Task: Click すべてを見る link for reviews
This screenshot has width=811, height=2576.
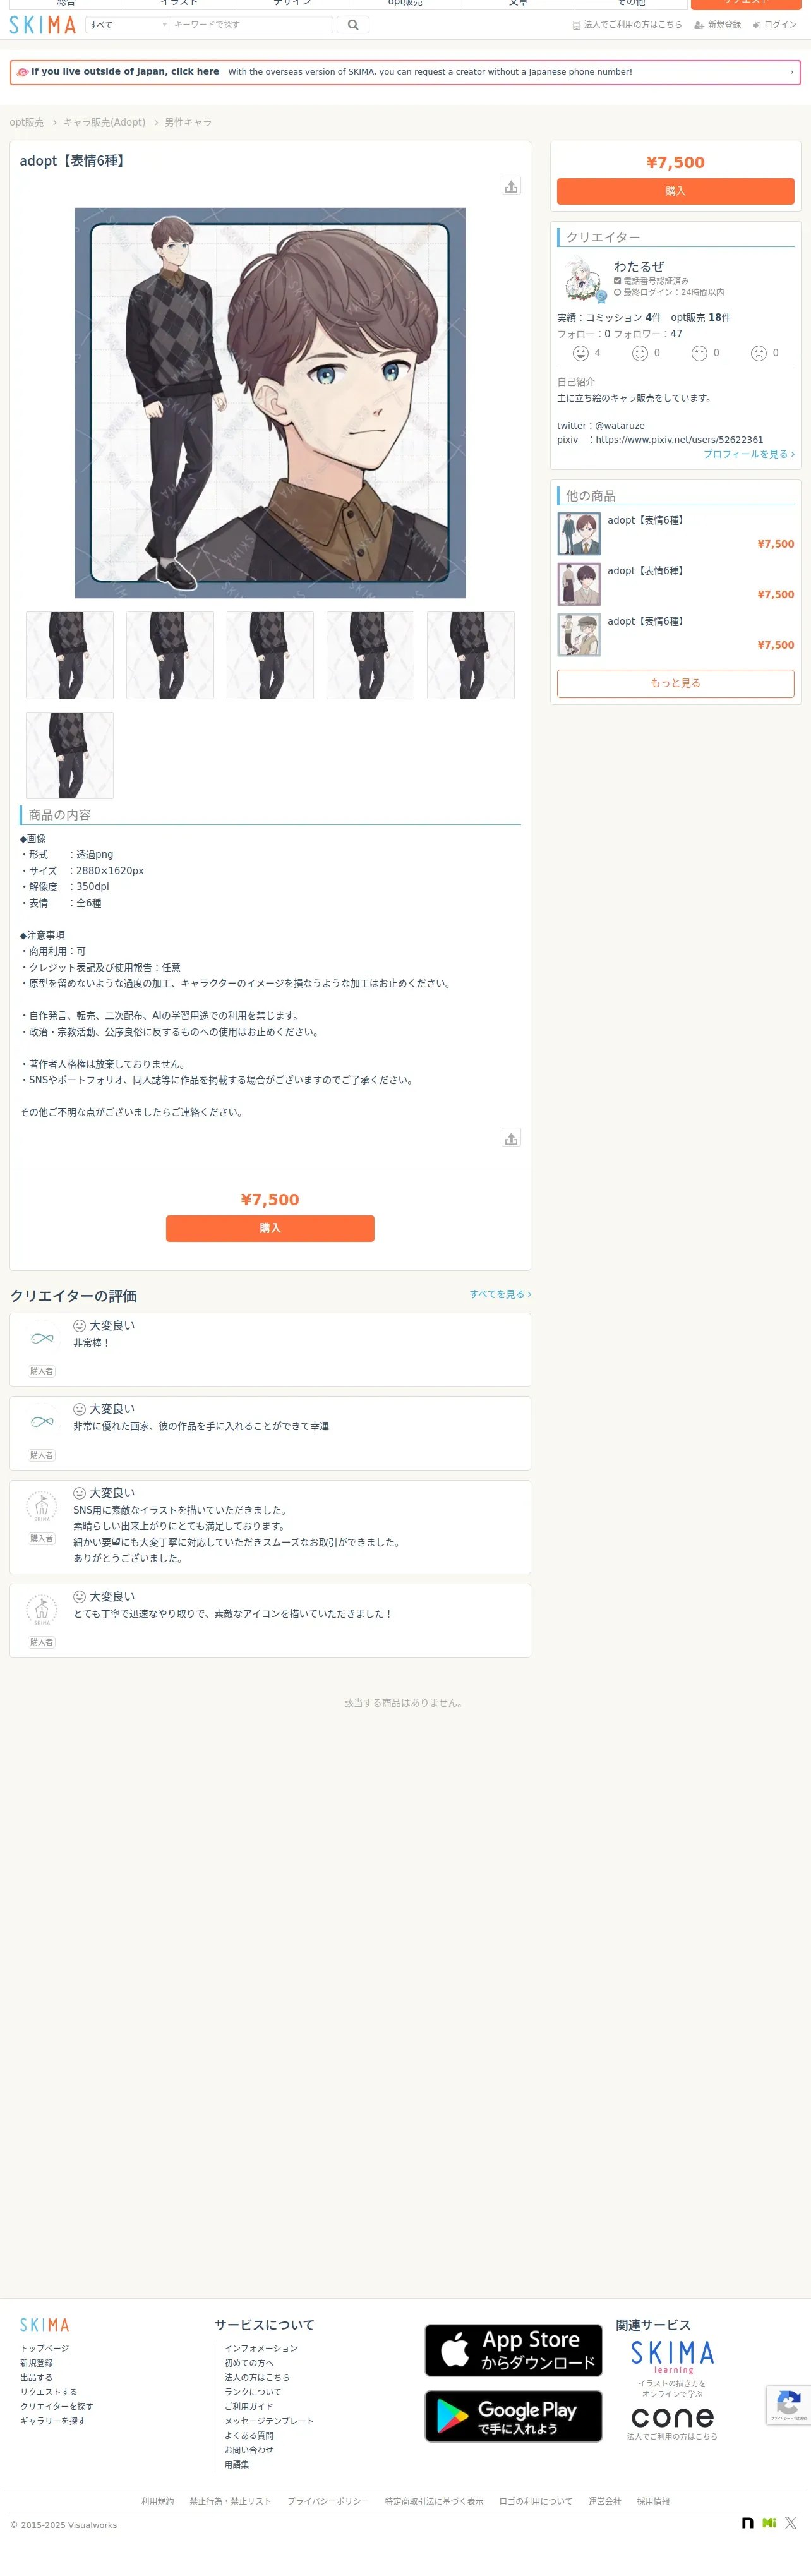Action: click(x=500, y=1294)
